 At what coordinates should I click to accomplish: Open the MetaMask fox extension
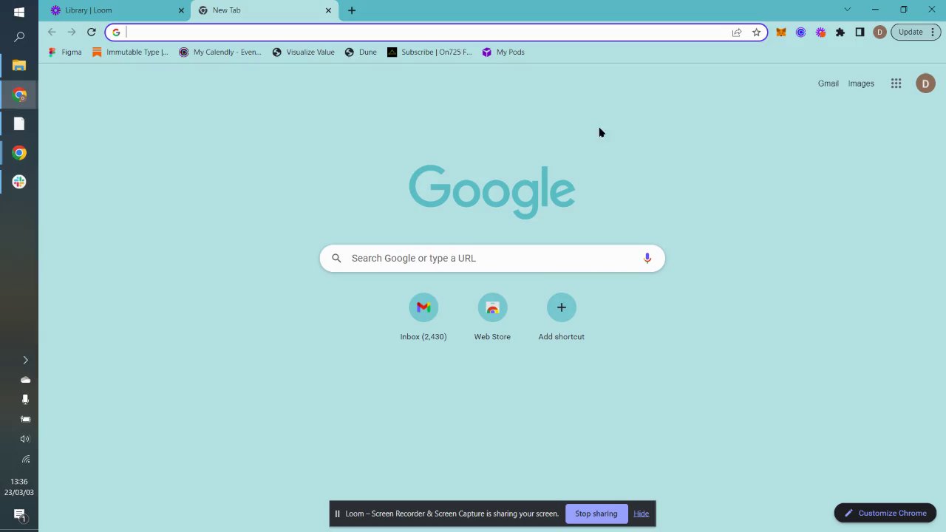[x=781, y=33]
